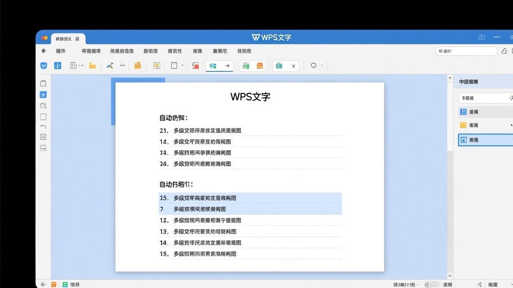Viewport: 513px width, 288px height.
Task: Click the list line numbered 21
Action: point(250,131)
